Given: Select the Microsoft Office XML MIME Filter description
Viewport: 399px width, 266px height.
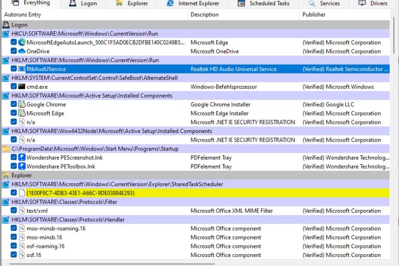Looking at the screenshot, I should coord(232,211).
